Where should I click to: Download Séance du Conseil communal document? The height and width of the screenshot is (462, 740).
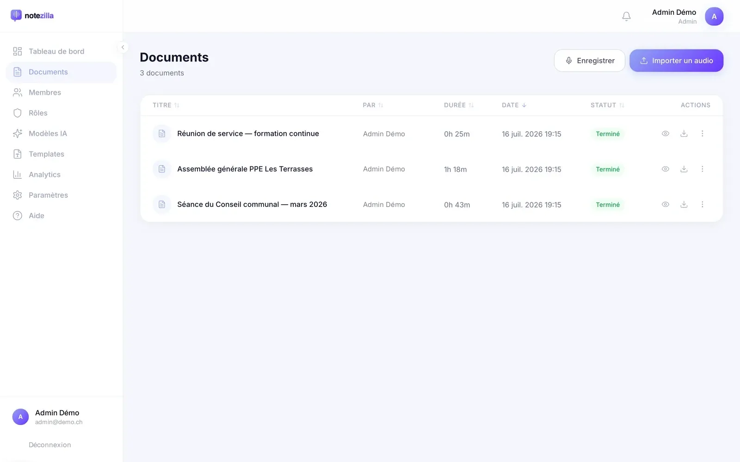(684, 204)
